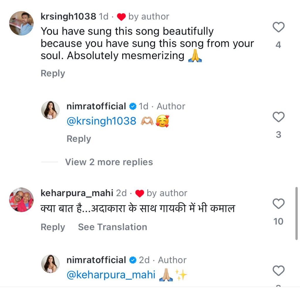Like keharpura_mahi's Hindi comment
Image resolution: width=300 pixels, height=291 pixels.
pyautogui.click(x=278, y=204)
